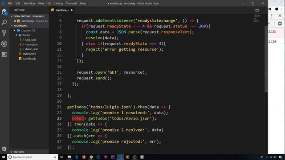Open Task View from the taskbar
Image resolution: width=285 pixels, height=160 pixels.
click(62, 157)
